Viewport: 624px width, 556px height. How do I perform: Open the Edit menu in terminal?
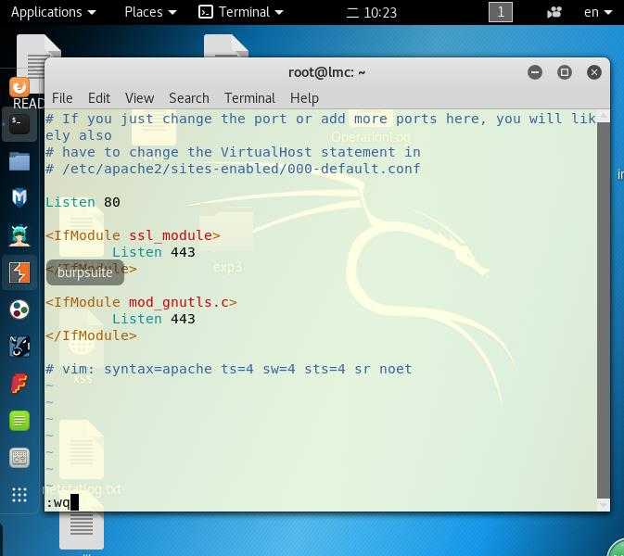tap(99, 98)
